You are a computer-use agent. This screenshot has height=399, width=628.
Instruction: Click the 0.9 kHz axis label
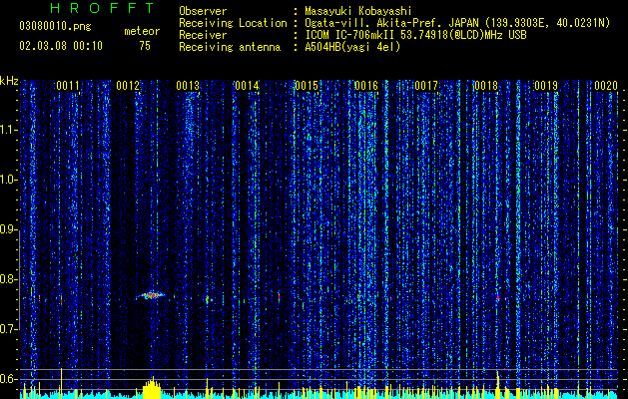point(8,229)
